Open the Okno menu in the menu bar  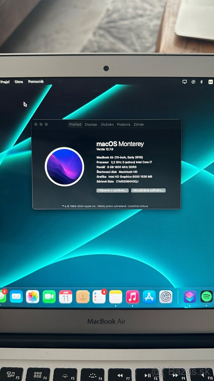(x=19, y=82)
